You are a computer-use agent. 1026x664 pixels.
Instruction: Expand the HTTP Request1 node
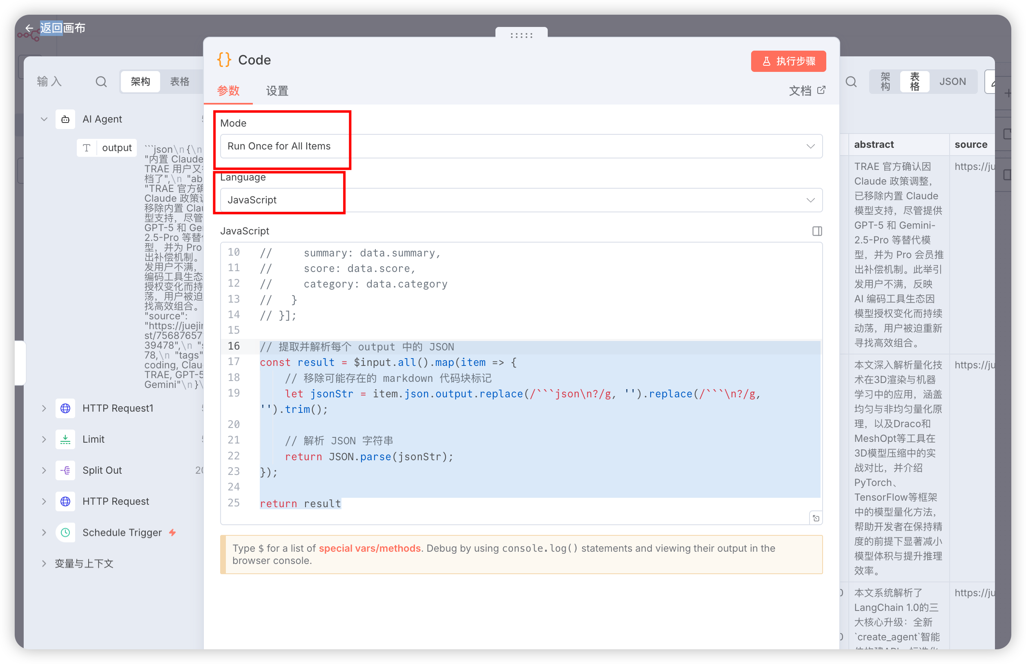44,408
